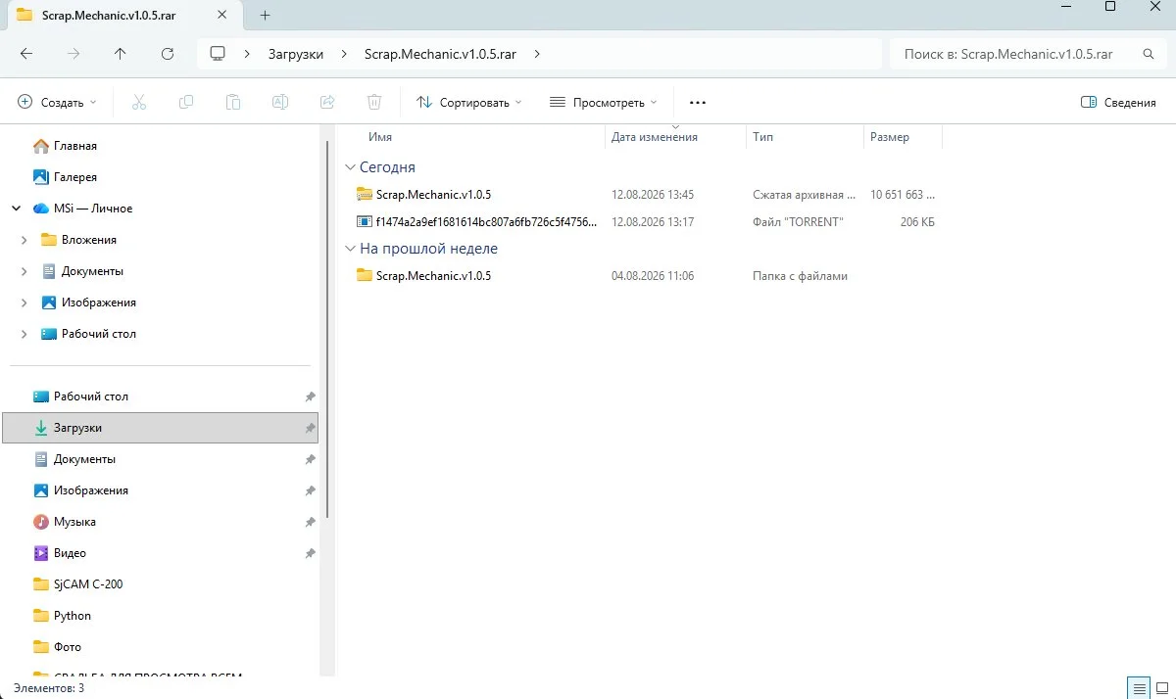Click the pin icon next to Видео
Viewport: 1176px width, 699px height.
(310, 553)
